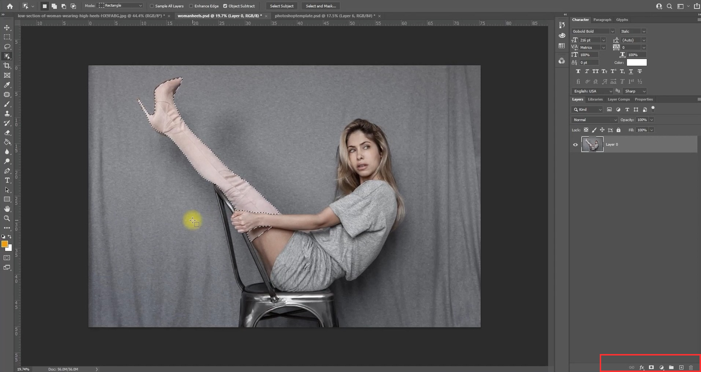
Task: Click the delete layer trash icon
Action: point(691,367)
